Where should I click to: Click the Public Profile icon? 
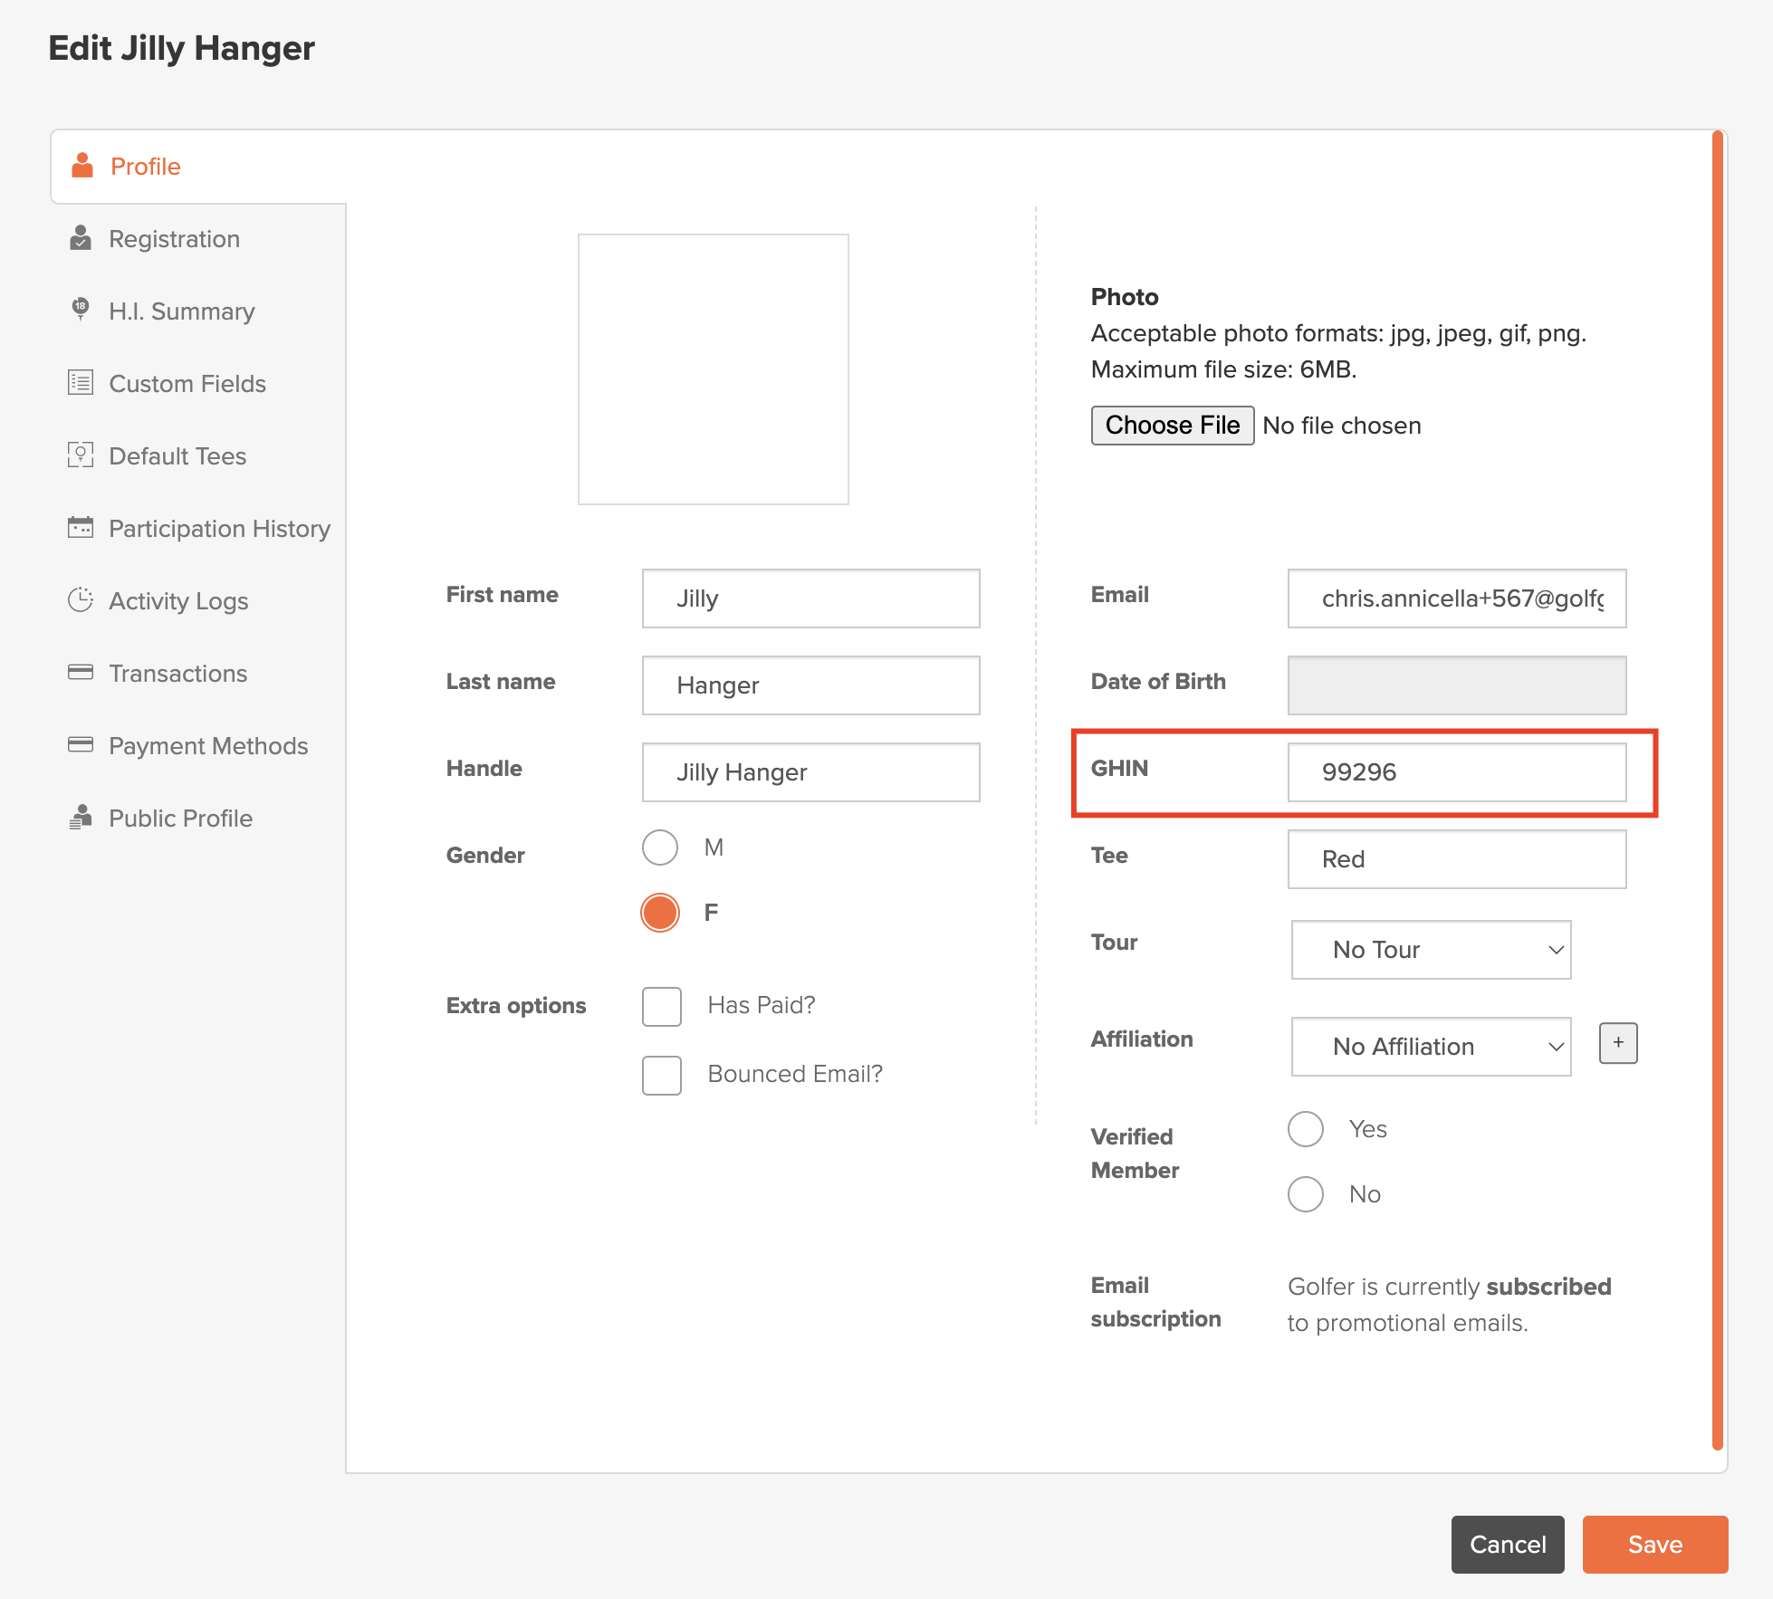click(81, 818)
